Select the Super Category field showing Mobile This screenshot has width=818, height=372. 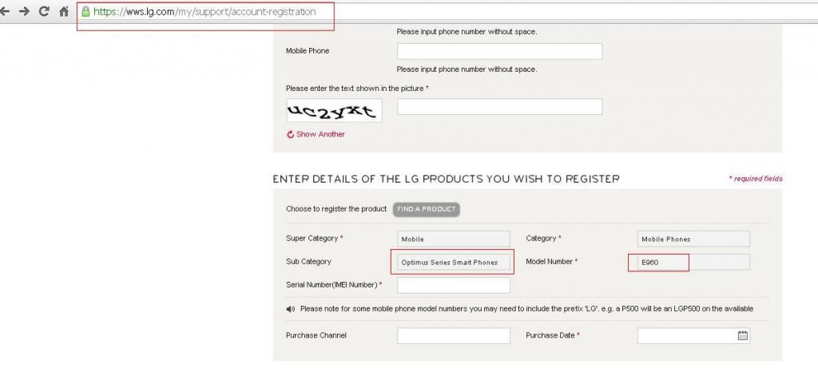point(453,239)
